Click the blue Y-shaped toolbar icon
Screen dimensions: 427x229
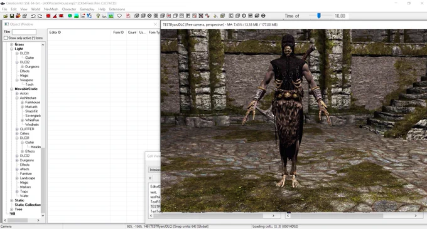pos(89,16)
